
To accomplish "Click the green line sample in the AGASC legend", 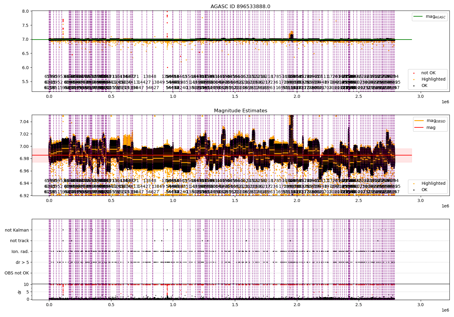I will (419, 17).
